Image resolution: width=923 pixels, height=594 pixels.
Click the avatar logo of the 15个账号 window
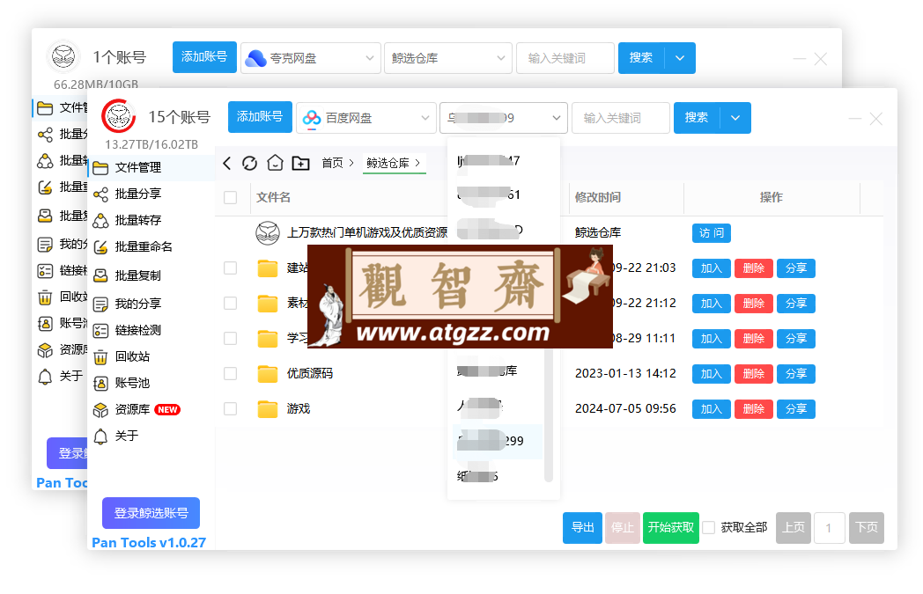click(118, 116)
